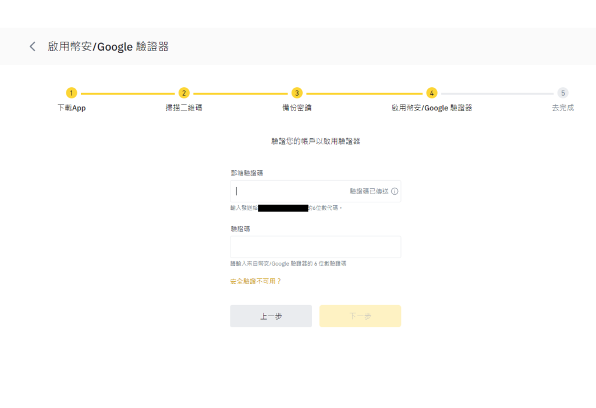This screenshot has height=408, width=596.
Task: Click the step 2 掃描二維碼 circle
Action: pyautogui.click(x=183, y=92)
